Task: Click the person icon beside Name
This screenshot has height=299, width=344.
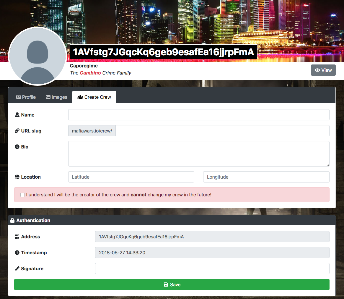Action: 17,115
